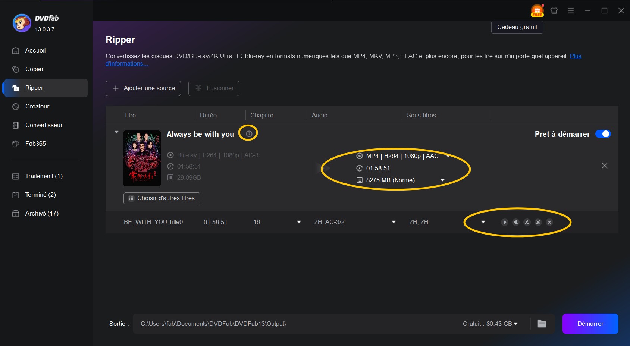This screenshot has height=346, width=630.
Task: Click the Fab365 sidebar icon
Action: [x=16, y=144]
